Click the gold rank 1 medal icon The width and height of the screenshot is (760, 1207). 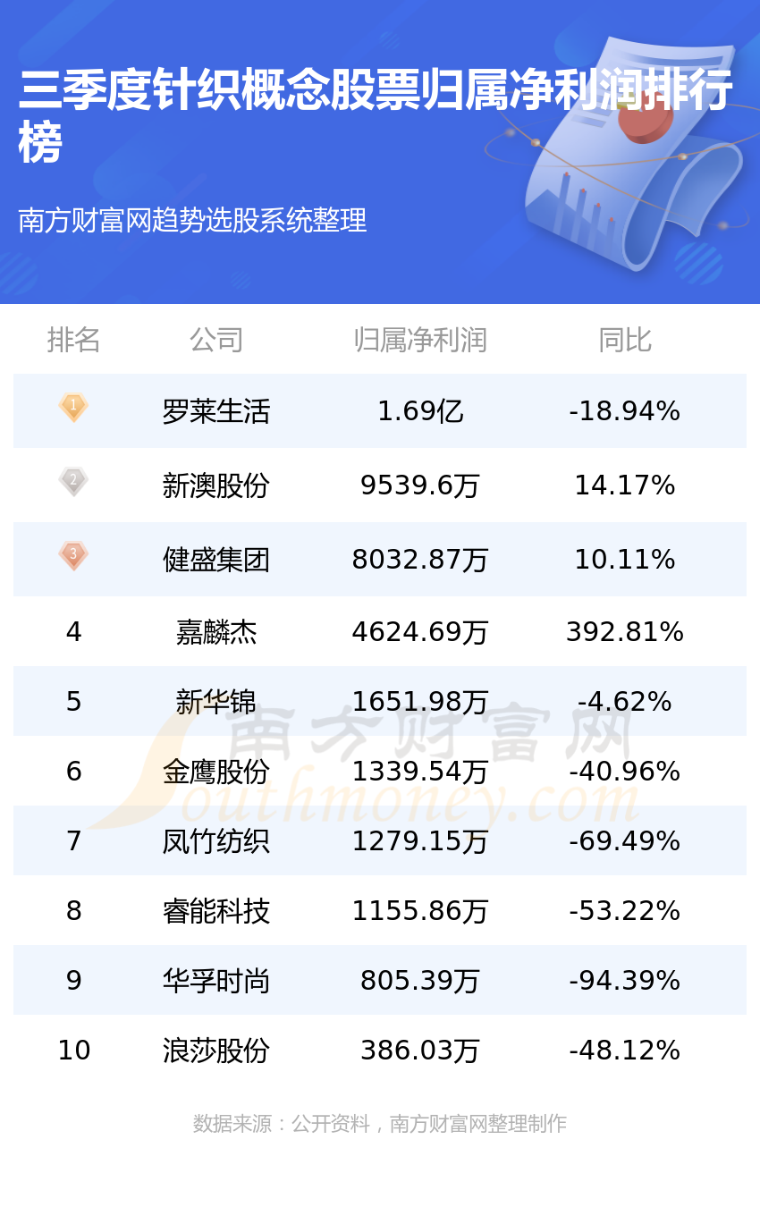coord(73,408)
